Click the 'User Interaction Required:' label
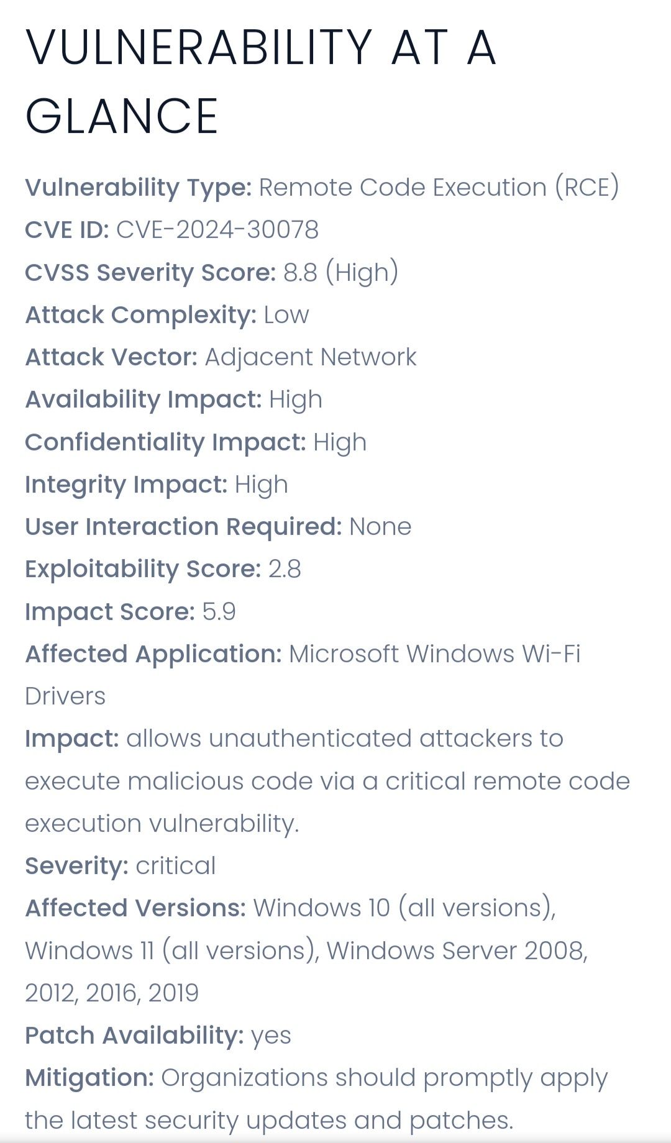 coord(183,527)
